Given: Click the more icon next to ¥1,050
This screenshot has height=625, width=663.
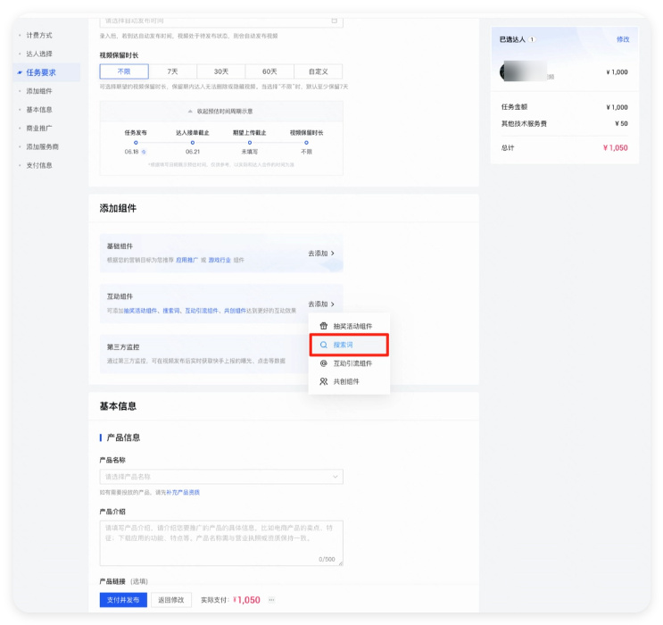Looking at the screenshot, I should point(271,600).
